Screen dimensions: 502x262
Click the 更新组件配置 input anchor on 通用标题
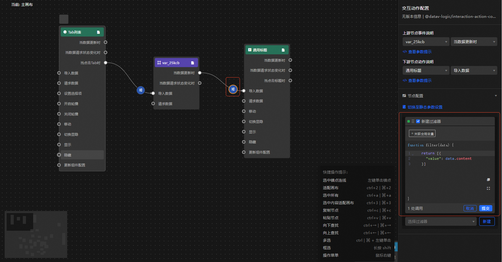point(244,152)
